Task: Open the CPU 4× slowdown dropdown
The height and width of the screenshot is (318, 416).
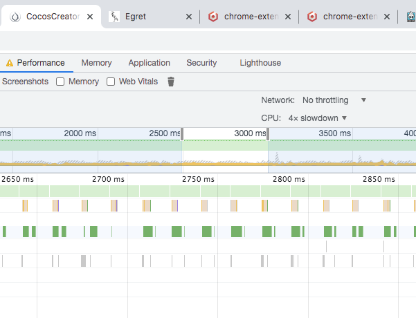Action: [318, 118]
